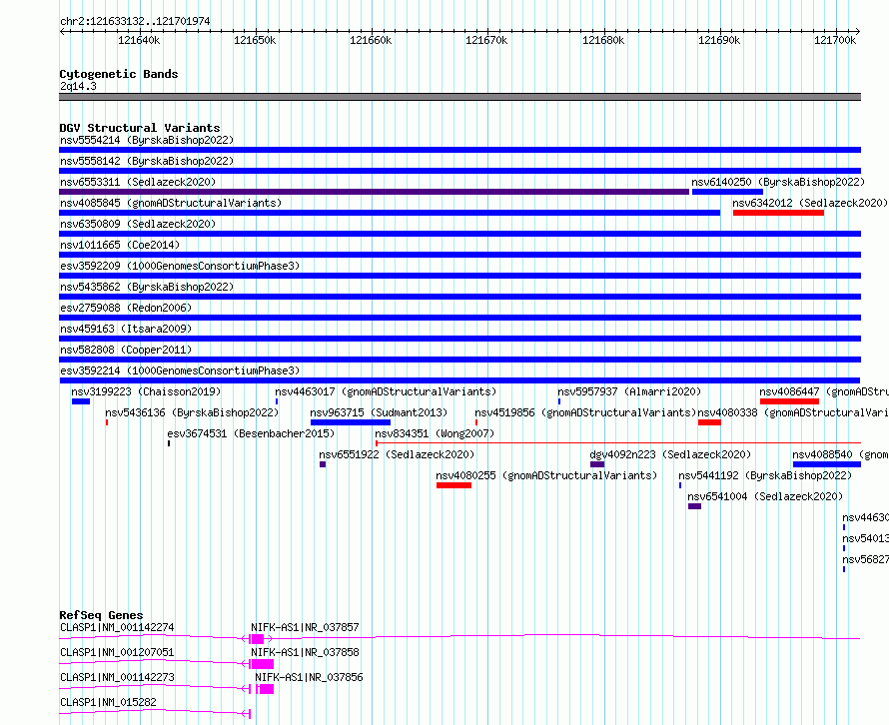Click the 121670k ruler tick label
Viewport: 889px width, 725px height.
click(486, 40)
